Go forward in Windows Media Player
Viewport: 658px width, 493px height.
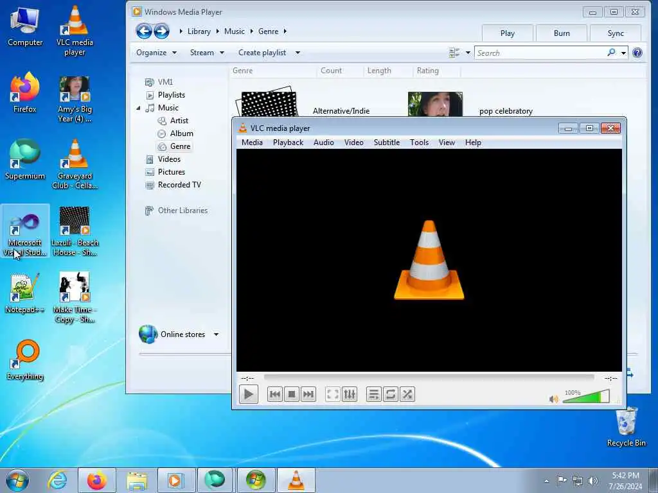[x=161, y=31]
